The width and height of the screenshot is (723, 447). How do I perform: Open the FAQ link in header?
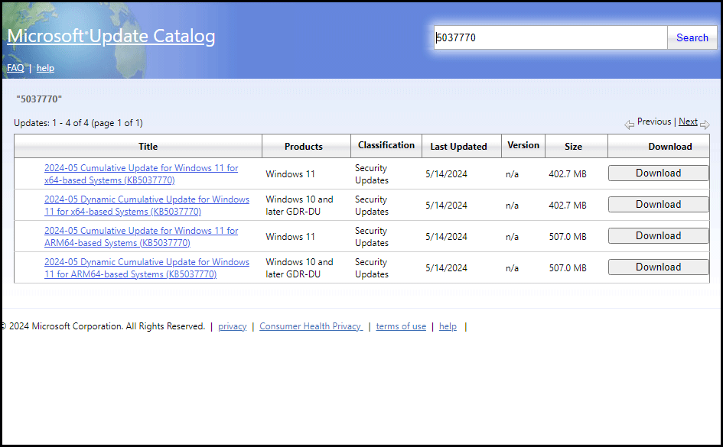click(15, 68)
